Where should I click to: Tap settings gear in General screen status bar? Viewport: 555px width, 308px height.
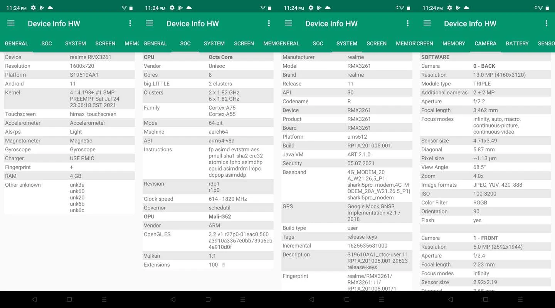(x=34, y=8)
